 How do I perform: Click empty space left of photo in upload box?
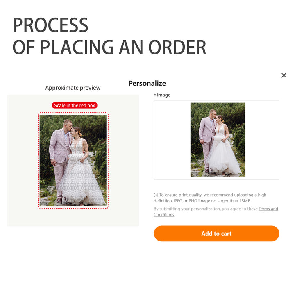172,140
